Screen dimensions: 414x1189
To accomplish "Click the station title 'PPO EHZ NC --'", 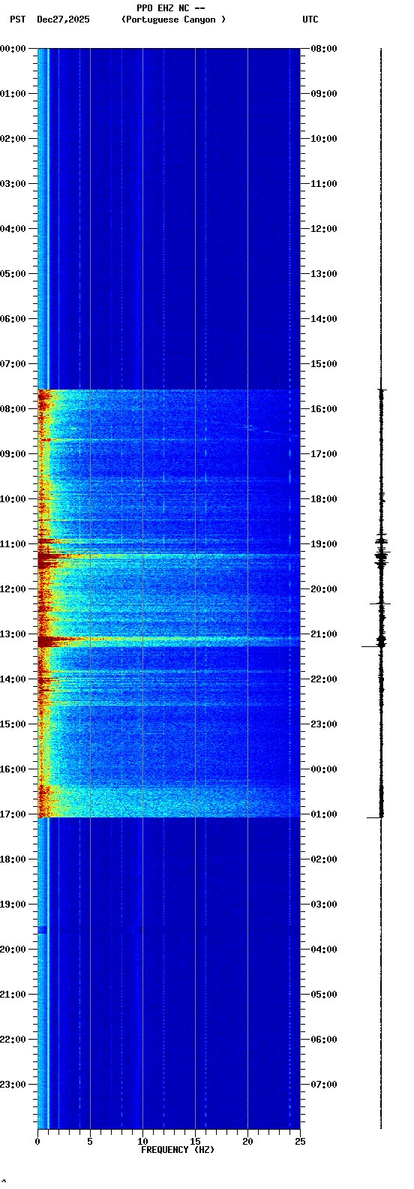I will (171, 8).
